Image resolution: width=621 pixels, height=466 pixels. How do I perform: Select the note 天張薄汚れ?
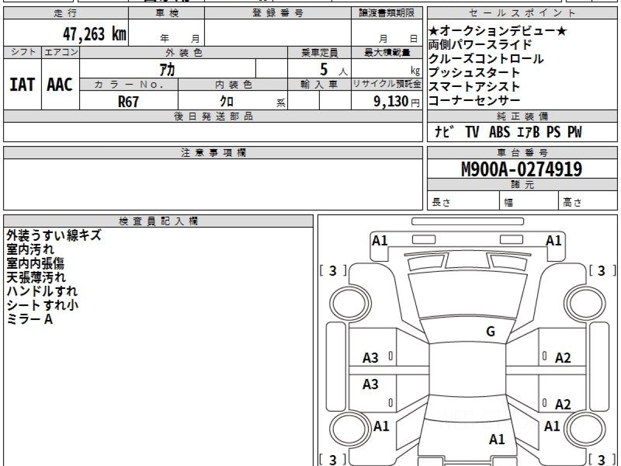(36, 278)
